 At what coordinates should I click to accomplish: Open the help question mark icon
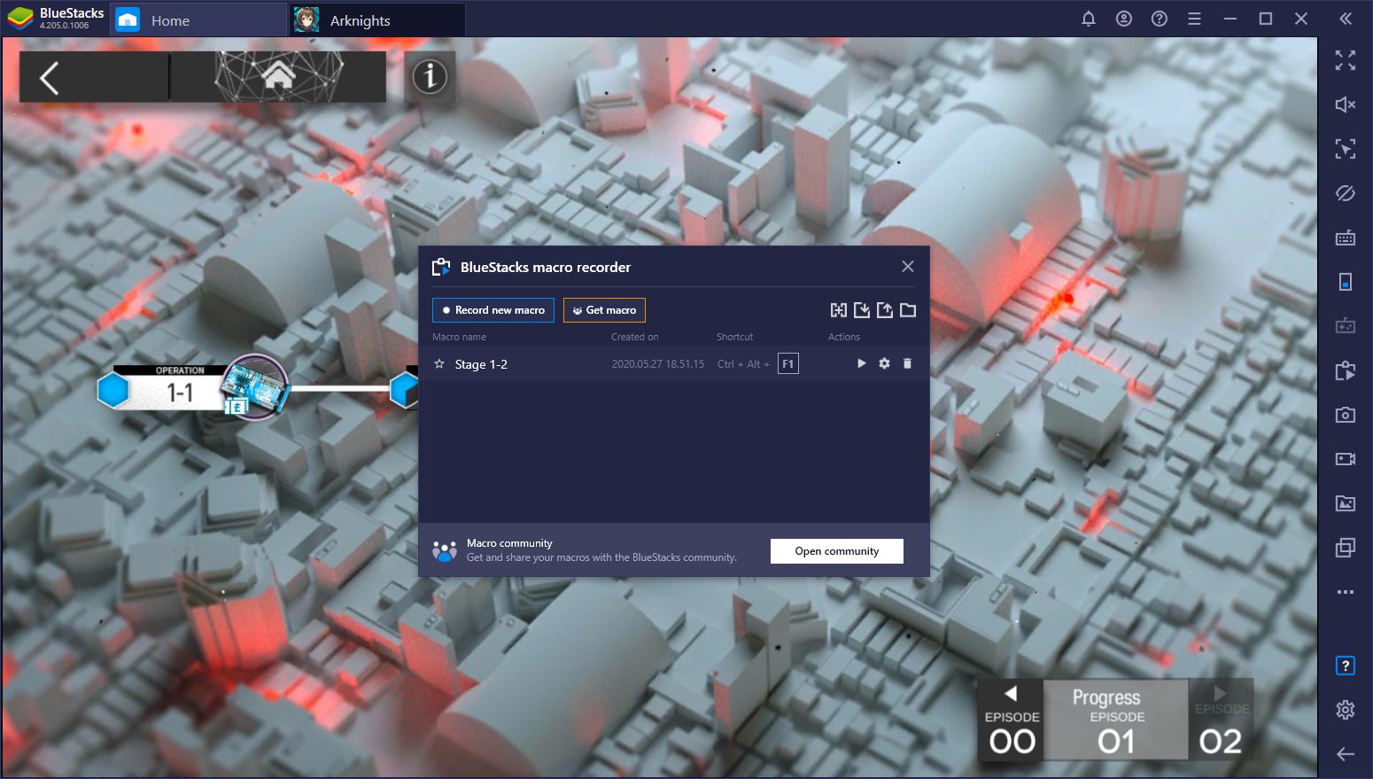[1160, 19]
